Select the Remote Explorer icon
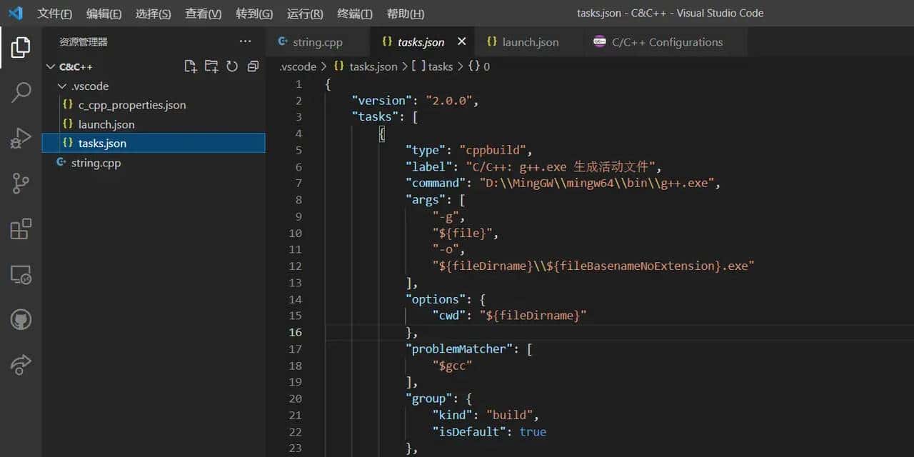The image size is (914, 457). pos(19,274)
